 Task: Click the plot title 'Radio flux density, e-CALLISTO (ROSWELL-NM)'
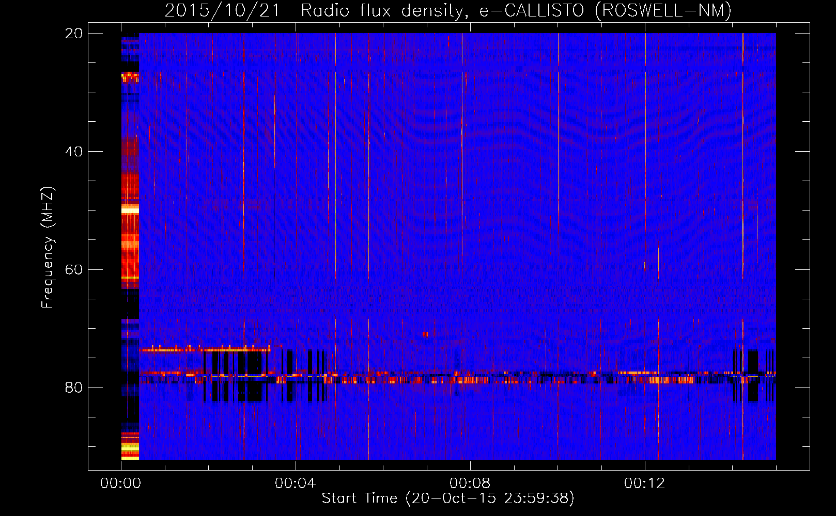pyautogui.click(x=516, y=11)
